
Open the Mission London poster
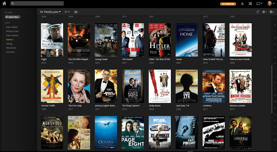(240, 86)
